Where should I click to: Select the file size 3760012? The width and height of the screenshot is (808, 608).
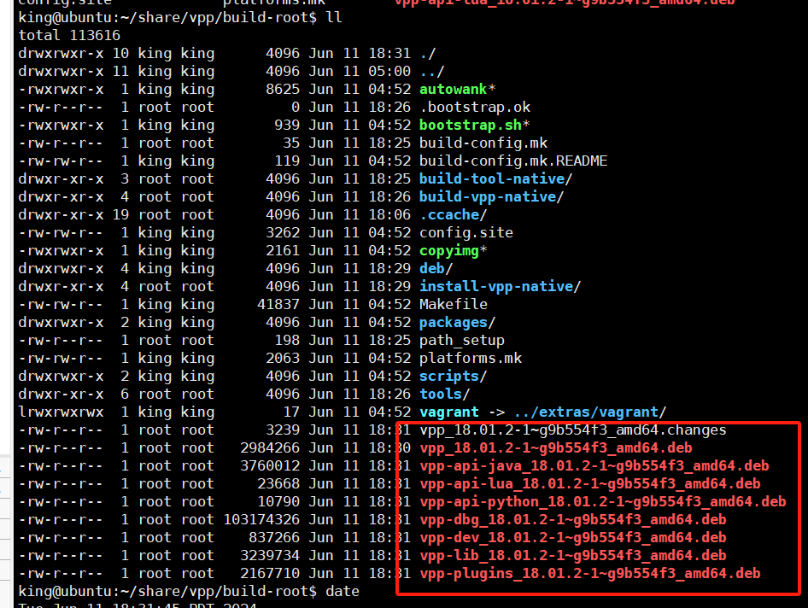[270, 465]
